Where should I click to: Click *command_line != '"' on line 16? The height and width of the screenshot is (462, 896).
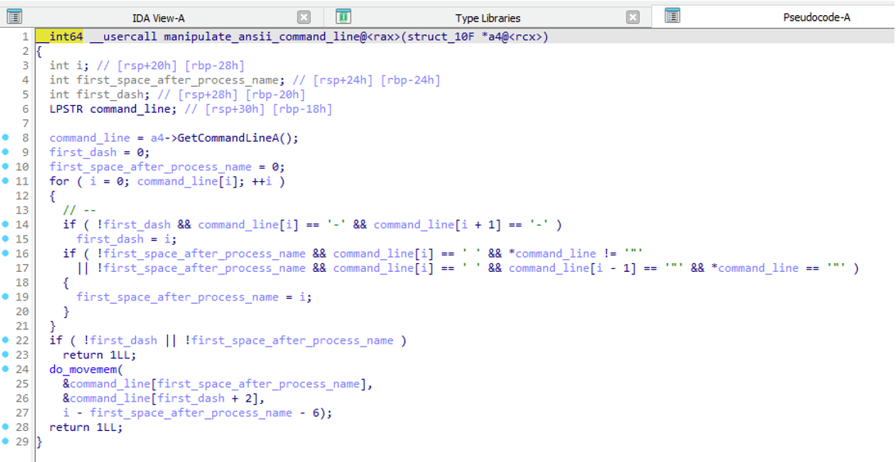point(576,254)
